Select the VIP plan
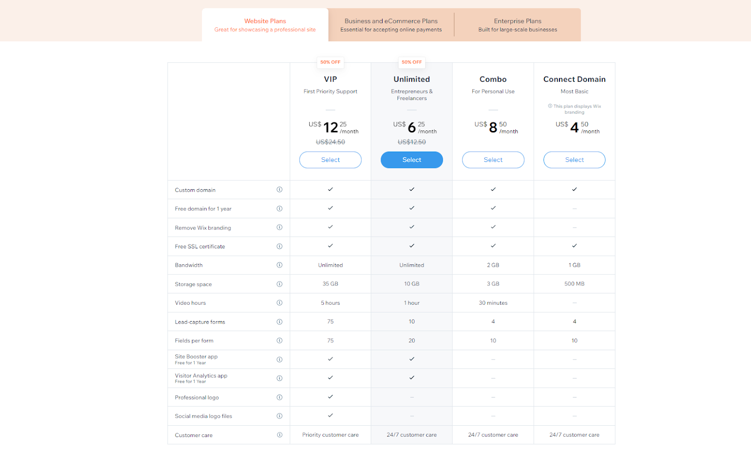The height and width of the screenshot is (453, 751). (330, 160)
